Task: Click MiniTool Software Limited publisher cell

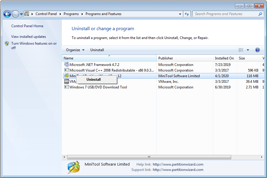Action: pos(179,76)
